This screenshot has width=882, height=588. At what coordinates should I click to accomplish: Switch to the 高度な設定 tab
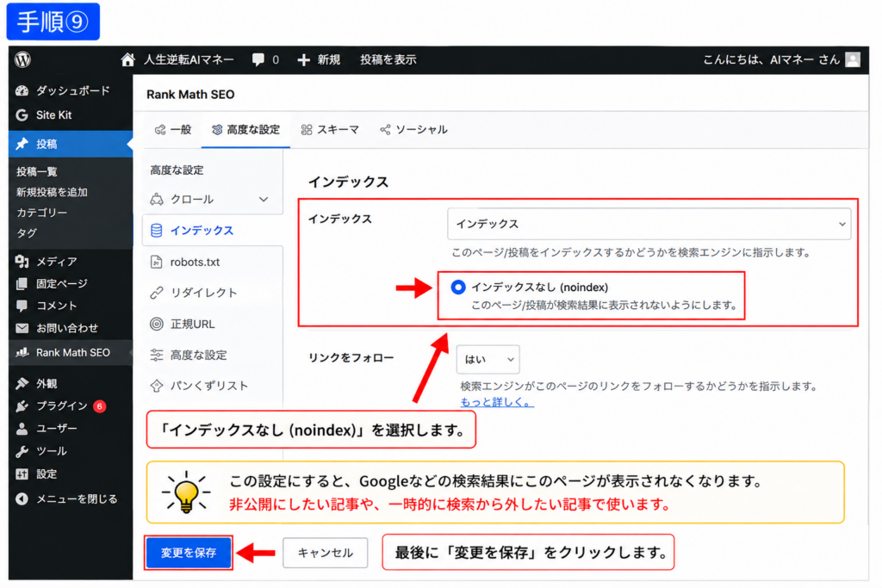(x=245, y=130)
